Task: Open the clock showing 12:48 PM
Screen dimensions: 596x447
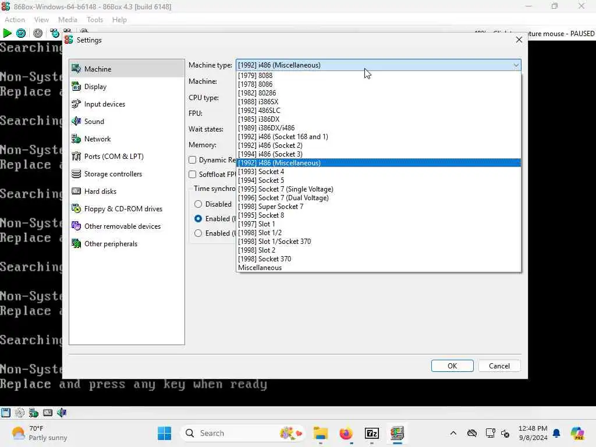Action: click(x=533, y=433)
